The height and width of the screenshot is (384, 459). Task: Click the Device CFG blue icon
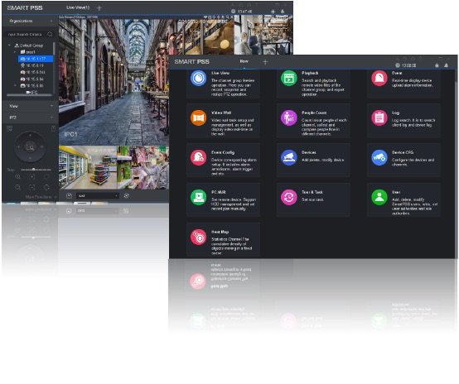379,157
